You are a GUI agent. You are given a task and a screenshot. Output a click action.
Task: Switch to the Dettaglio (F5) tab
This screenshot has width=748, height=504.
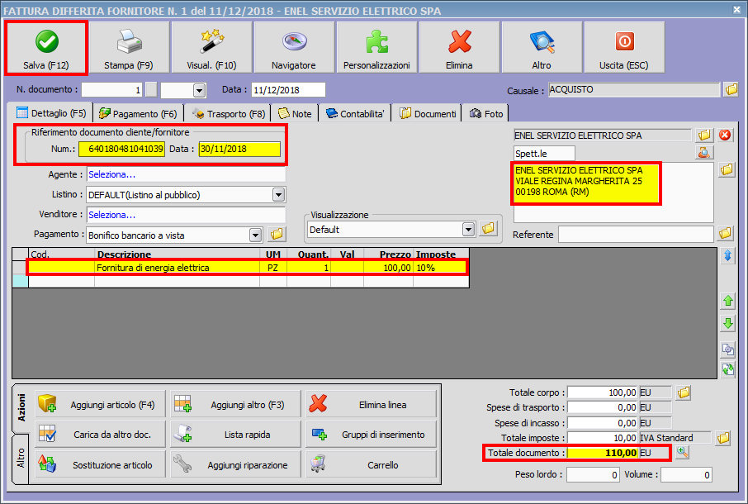pyautogui.click(x=51, y=113)
